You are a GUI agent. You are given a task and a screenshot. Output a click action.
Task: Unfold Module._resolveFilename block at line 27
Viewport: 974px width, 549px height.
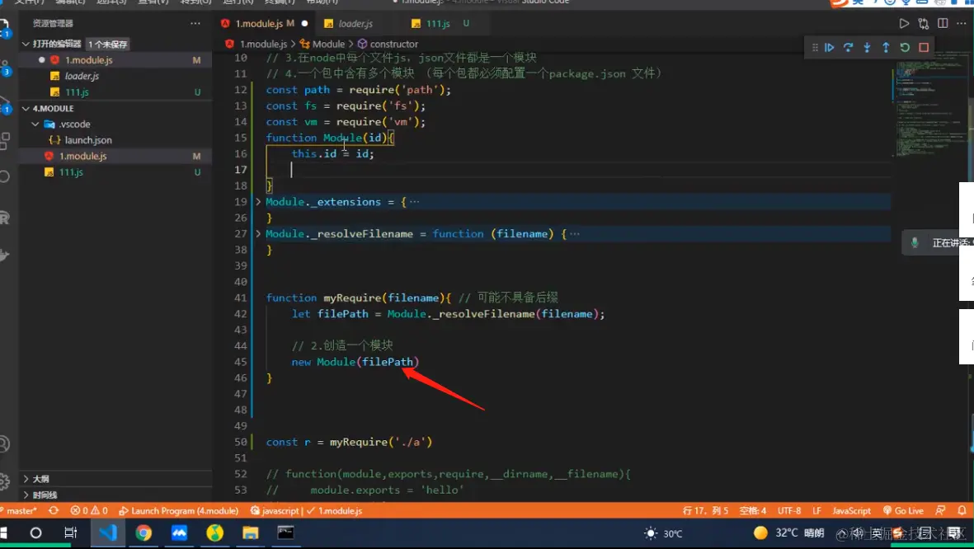(258, 234)
